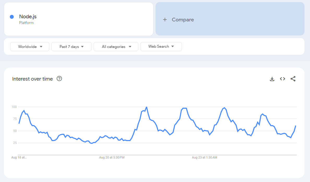Share the interest over time chart
This screenshot has height=182, width=310.
pos(293,79)
